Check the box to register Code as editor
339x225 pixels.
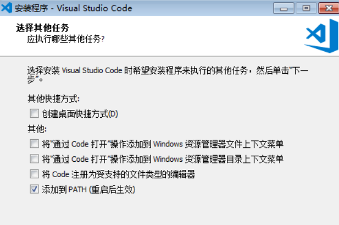tap(34, 175)
